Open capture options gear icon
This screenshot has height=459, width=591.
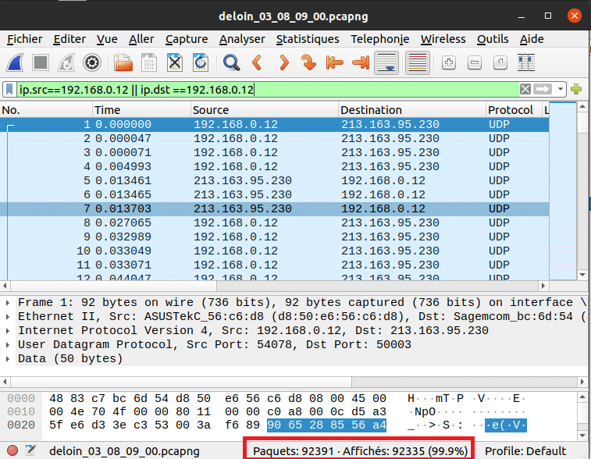tap(92, 62)
